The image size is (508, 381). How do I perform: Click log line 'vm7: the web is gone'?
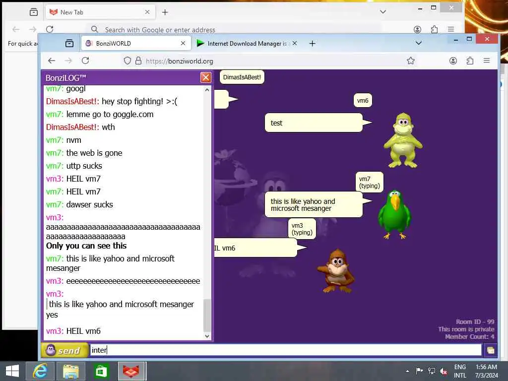[x=84, y=153]
